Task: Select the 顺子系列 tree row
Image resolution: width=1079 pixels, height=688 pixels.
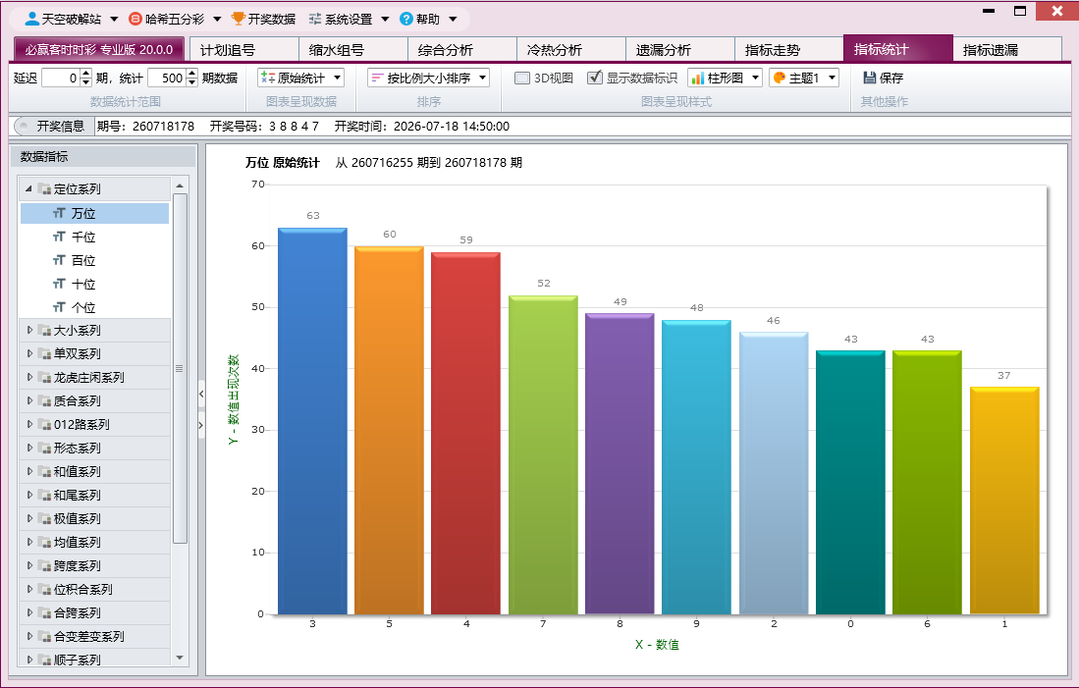Action: pos(95,660)
